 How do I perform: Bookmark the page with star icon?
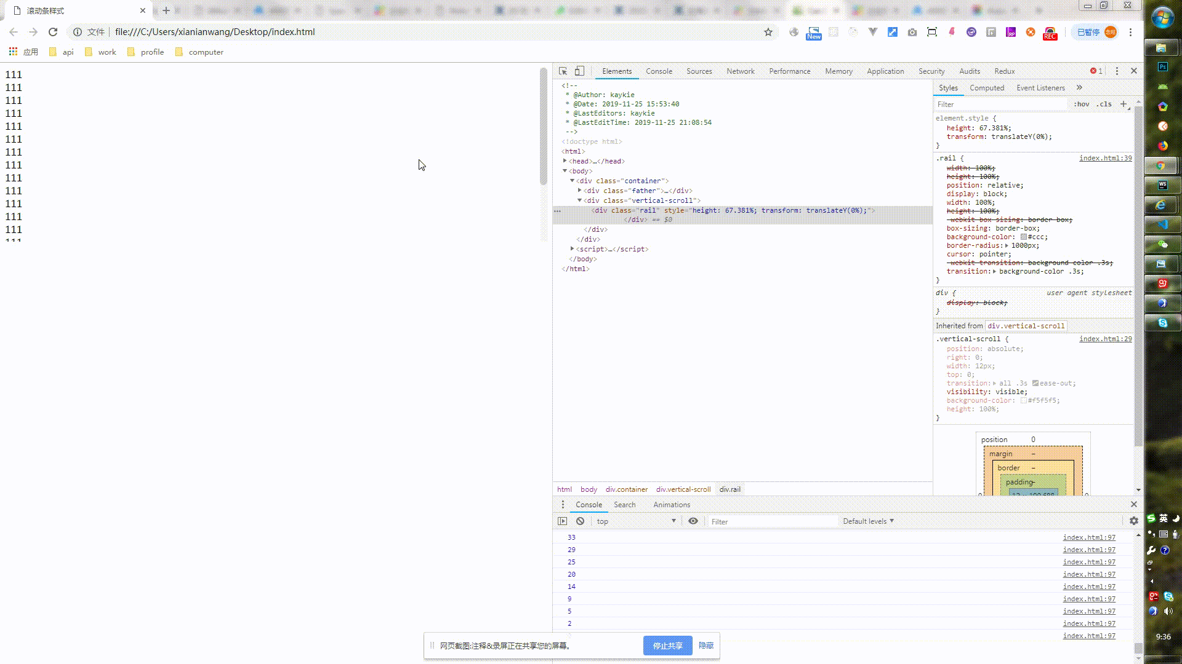768,32
